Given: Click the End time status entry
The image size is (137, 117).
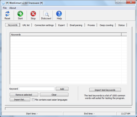Looking at the screenshot, I should (x=89, y=114).
